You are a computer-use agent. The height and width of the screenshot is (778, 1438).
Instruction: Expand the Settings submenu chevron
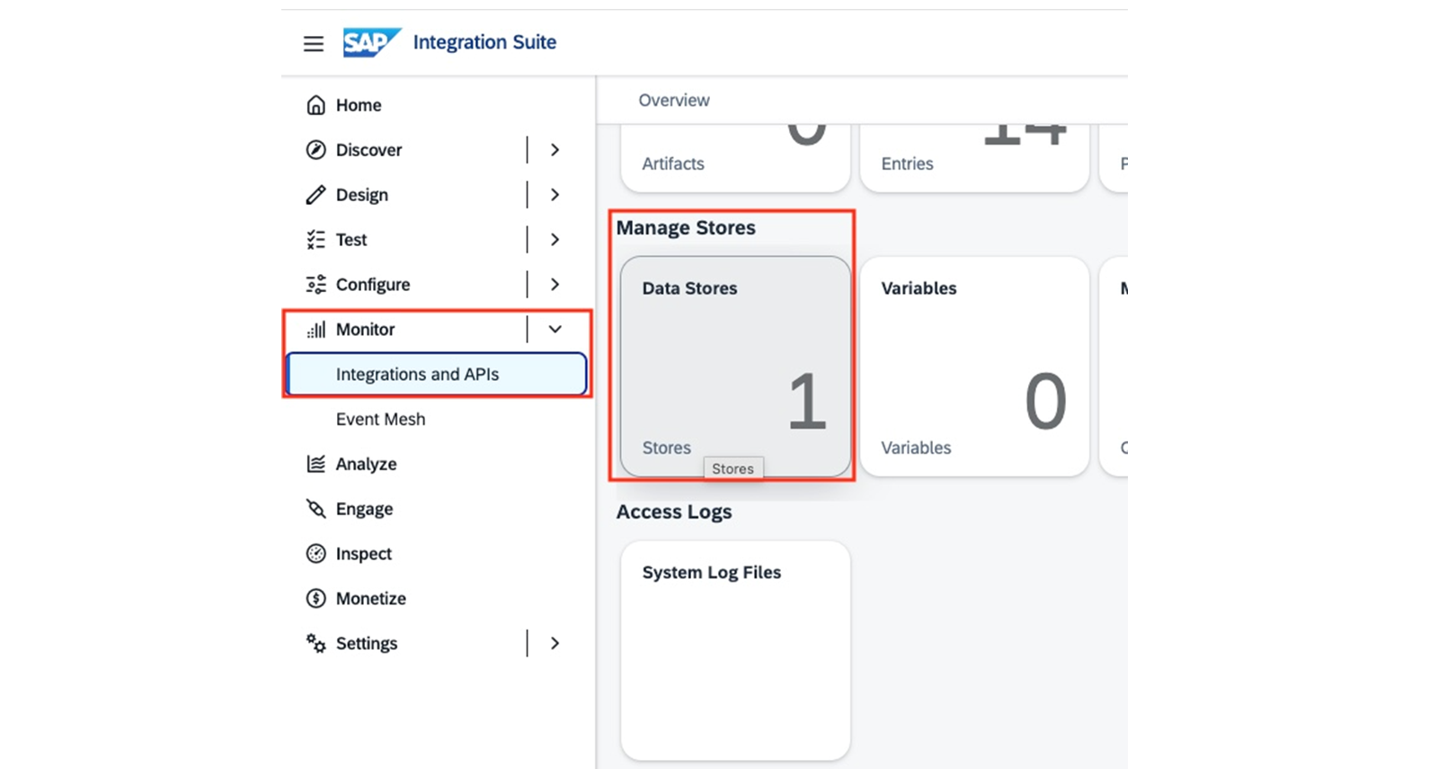tap(555, 643)
